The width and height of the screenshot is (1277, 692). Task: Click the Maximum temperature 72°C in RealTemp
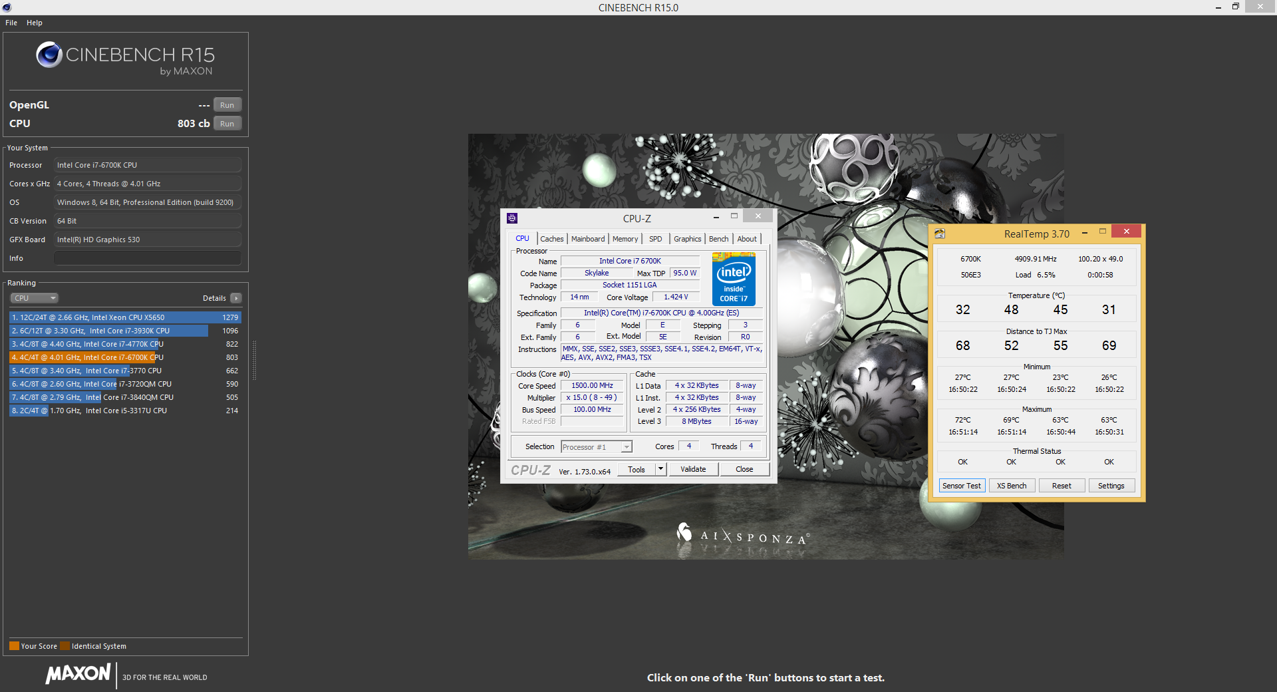962,420
